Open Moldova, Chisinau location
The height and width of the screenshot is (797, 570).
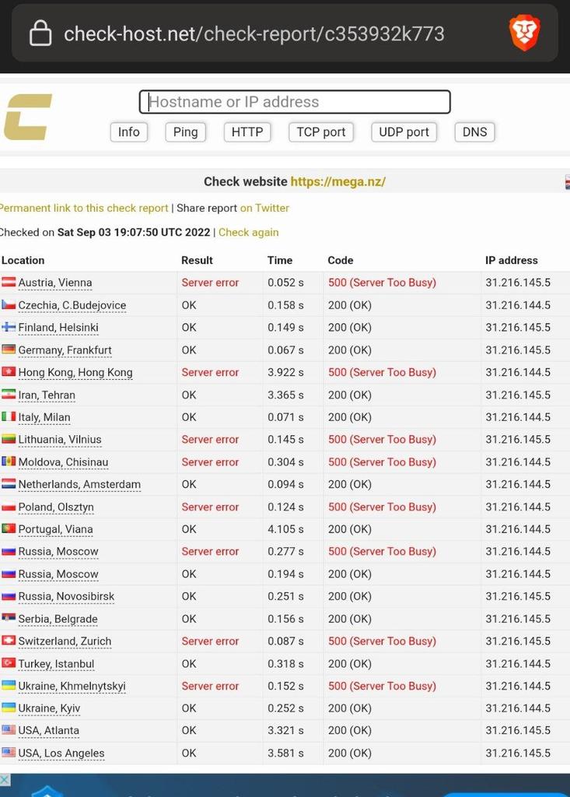[x=63, y=462]
